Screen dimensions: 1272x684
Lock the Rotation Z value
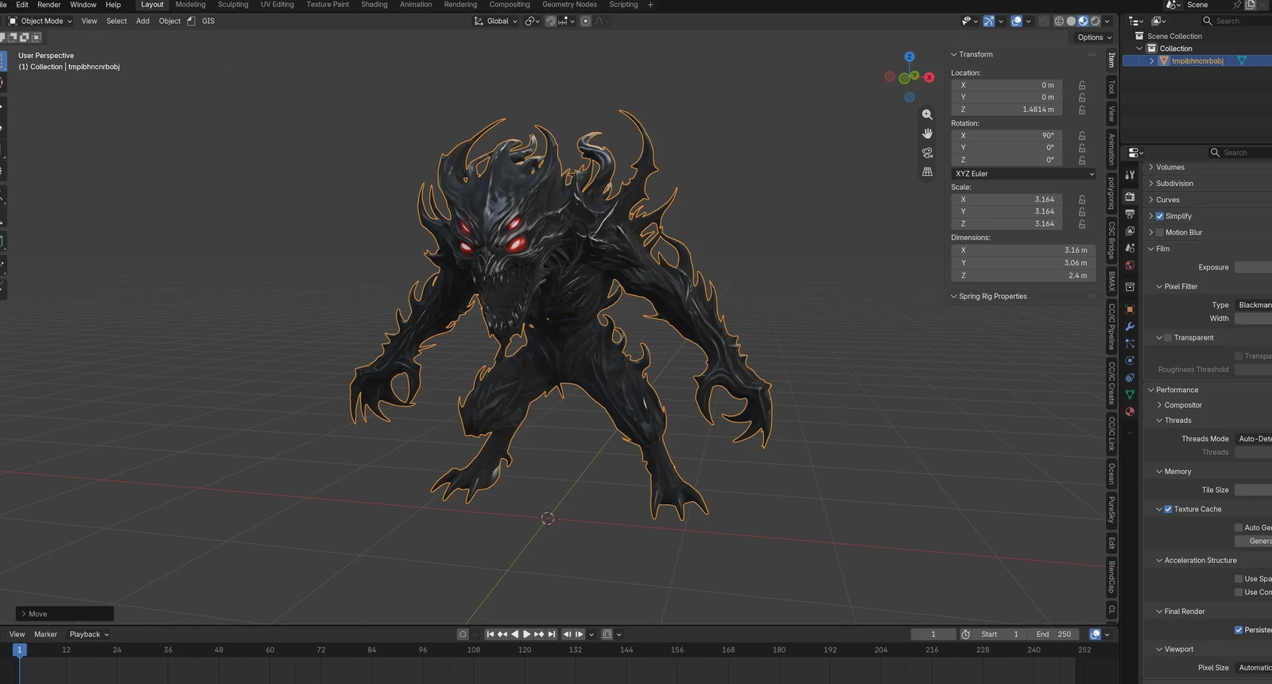tap(1082, 160)
